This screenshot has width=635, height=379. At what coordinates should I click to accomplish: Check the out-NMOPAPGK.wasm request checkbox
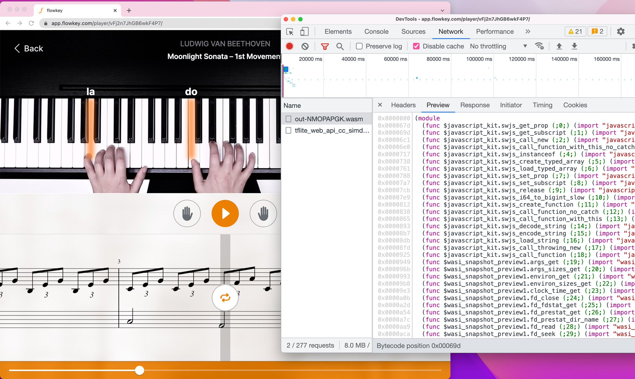(x=288, y=119)
